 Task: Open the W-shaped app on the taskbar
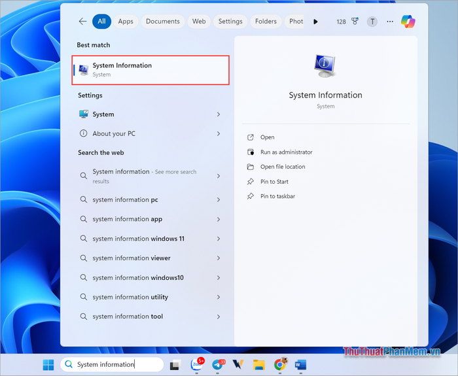(x=238, y=365)
